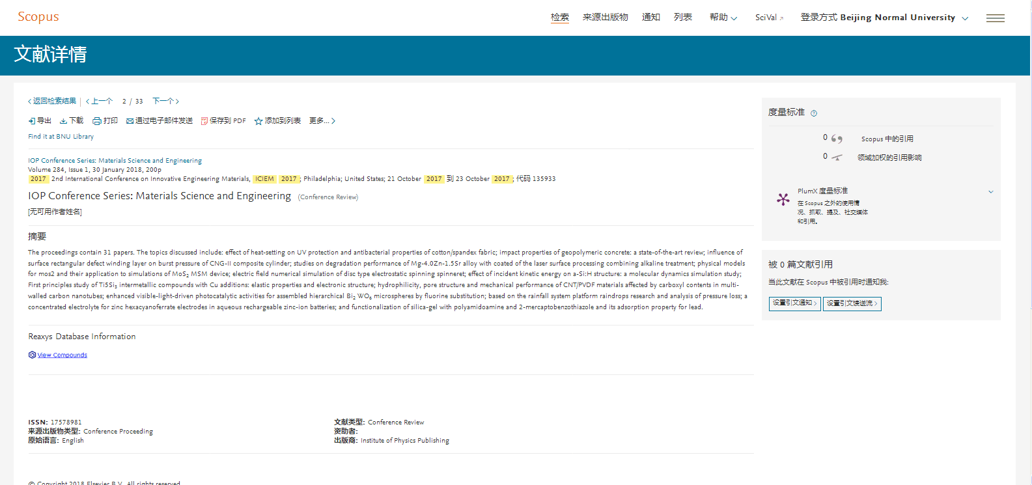Send via email 通过电子邮件发送 icon

[x=130, y=121]
